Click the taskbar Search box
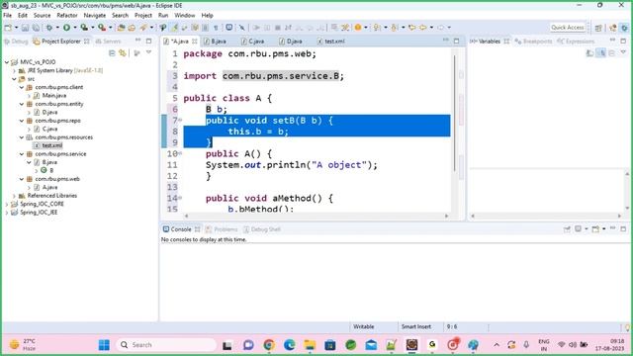Image resolution: width=633 pixels, height=356 pixels. pyautogui.click(x=166, y=345)
